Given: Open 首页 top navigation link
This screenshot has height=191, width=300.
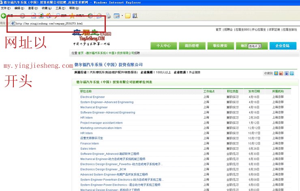Looking at the screenshot, I should [218, 29].
